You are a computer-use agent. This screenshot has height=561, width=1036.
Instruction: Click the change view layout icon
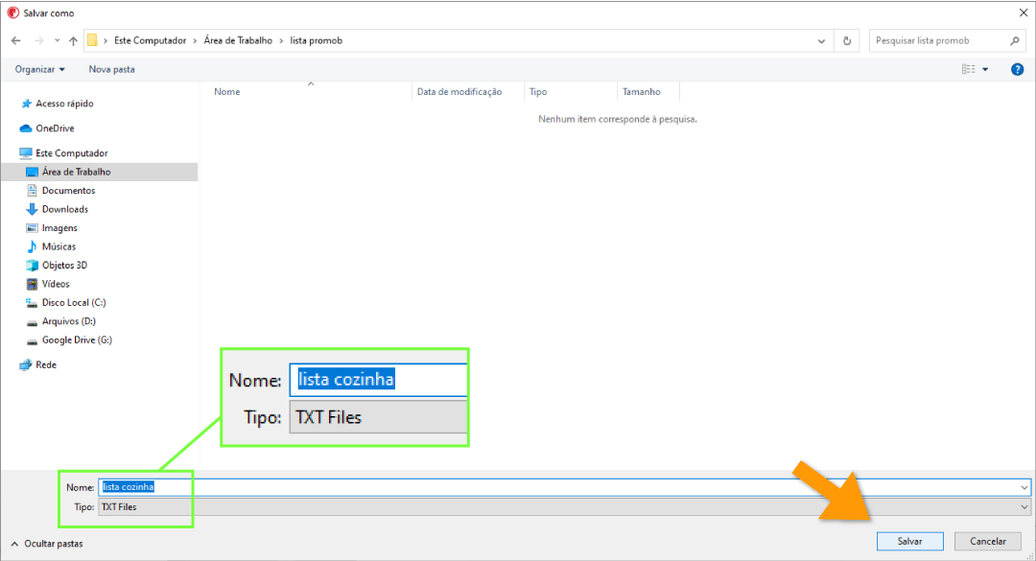click(968, 69)
